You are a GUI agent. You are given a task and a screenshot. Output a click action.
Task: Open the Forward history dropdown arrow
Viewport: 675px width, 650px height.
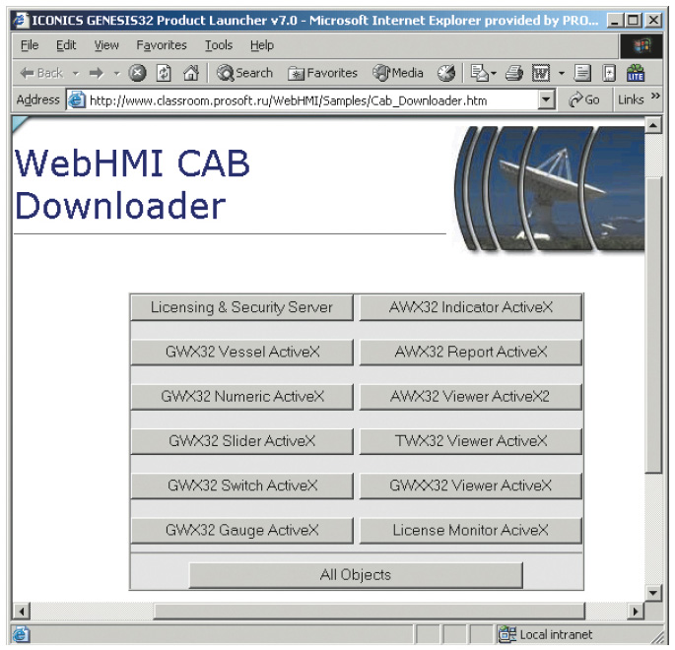click(116, 74)
